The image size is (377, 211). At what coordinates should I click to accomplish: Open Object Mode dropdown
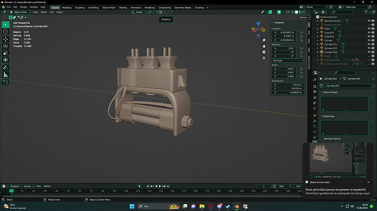tap(20, 12)
